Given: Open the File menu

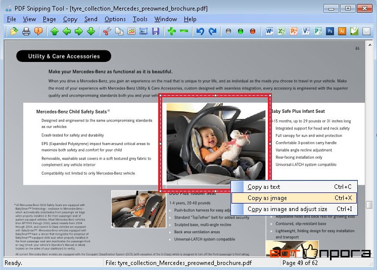Looking at the screenshot, I should 12,19.
